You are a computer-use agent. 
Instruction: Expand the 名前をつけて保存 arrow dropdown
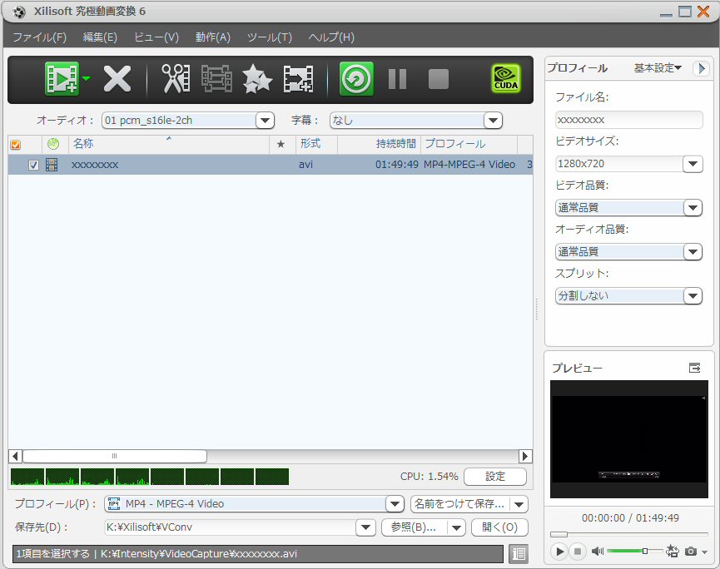[519, 504]
